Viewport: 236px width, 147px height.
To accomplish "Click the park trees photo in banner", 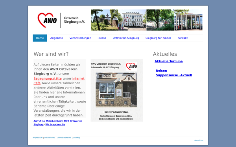I will [160, 20].
